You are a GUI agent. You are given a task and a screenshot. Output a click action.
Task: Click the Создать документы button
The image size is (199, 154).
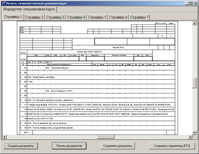click(21, 146)
